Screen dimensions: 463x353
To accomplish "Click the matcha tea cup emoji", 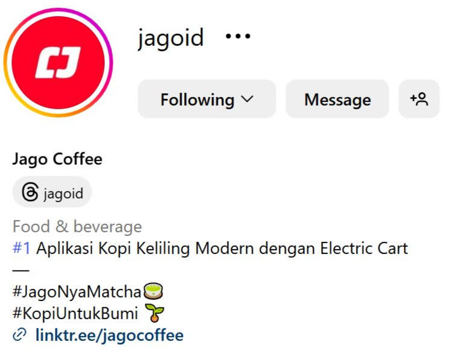I will (153, 291).
